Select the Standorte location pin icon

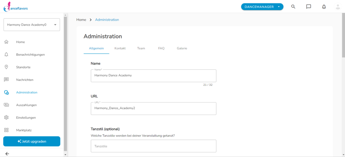coord(6,67)
